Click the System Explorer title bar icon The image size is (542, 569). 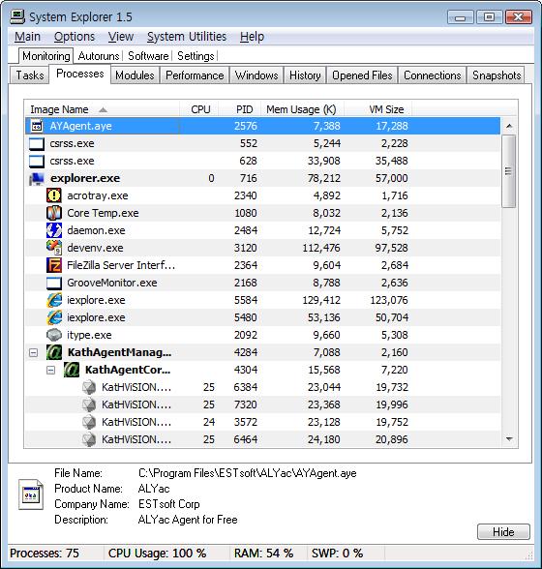(17, 16)
